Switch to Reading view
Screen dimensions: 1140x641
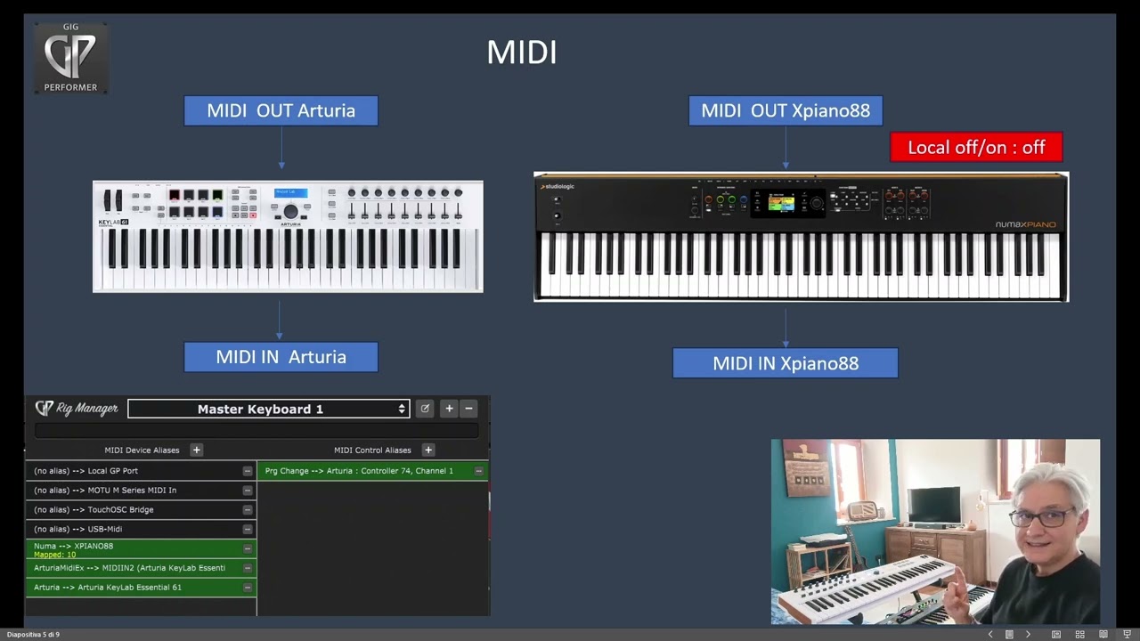coord(1103,635)
